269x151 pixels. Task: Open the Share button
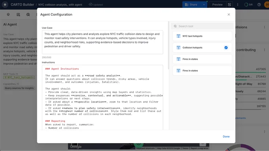(x=191, y=5)
